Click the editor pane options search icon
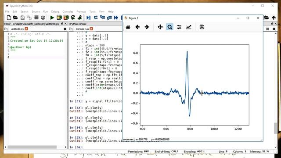281x158 pixels. pos(65,29)
